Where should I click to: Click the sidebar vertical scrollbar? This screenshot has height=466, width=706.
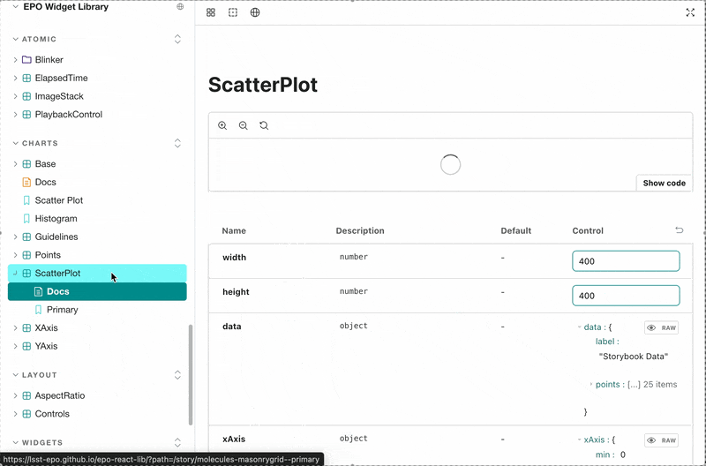[190, 375]
